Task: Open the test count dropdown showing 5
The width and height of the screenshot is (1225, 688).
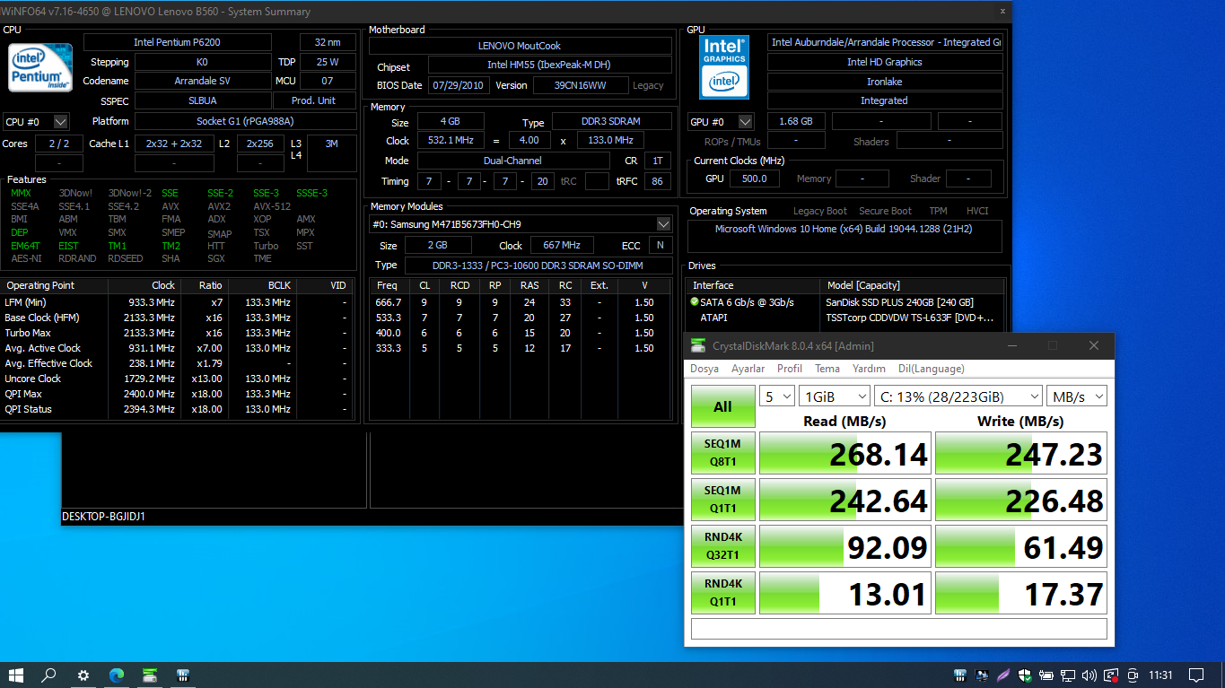Action: (x=777, y=396)
